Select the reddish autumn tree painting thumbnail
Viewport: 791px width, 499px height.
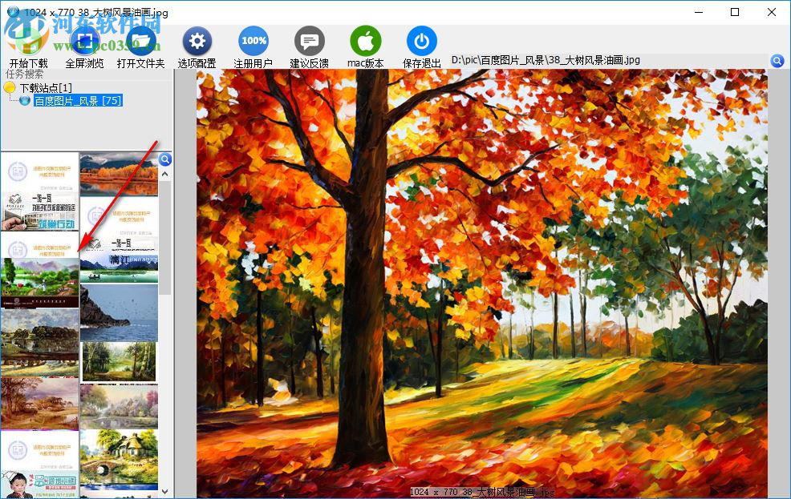(x=40, y=404)
